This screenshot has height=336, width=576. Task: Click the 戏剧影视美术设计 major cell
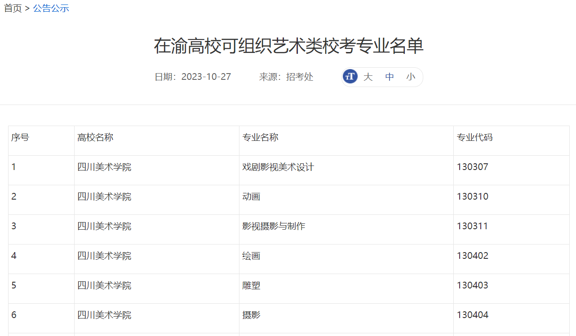coord(277,166)
